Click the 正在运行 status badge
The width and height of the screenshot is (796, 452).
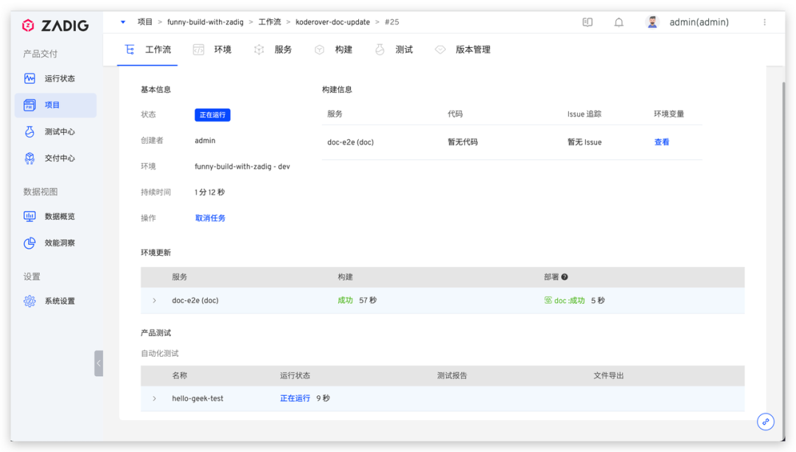pos(212,115)
